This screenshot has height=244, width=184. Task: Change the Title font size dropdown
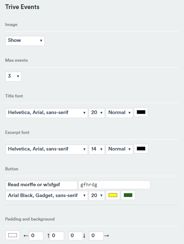(97, 113)
